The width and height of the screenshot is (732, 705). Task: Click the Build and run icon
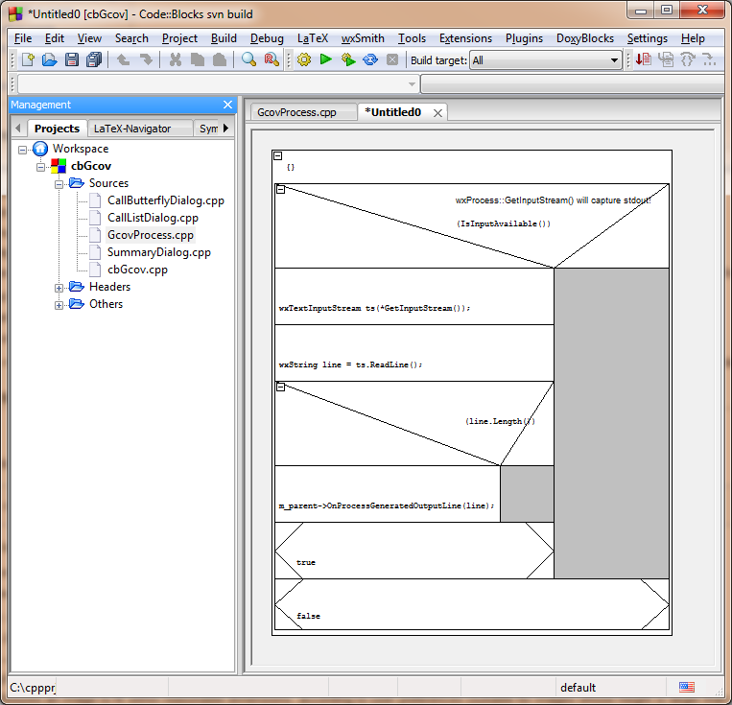[x=347, y=59]
